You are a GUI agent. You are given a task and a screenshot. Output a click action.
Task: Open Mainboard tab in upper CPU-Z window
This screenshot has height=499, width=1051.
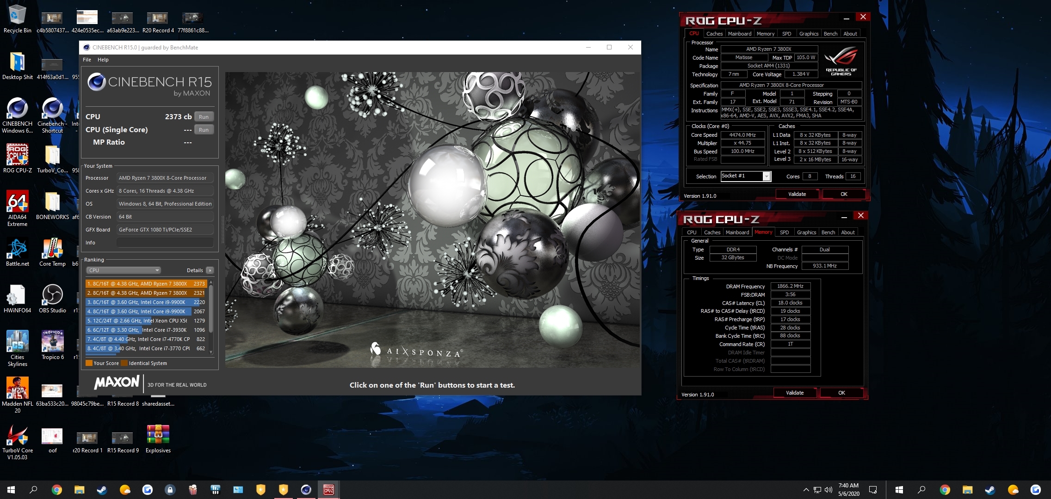[x=739, y=34]
